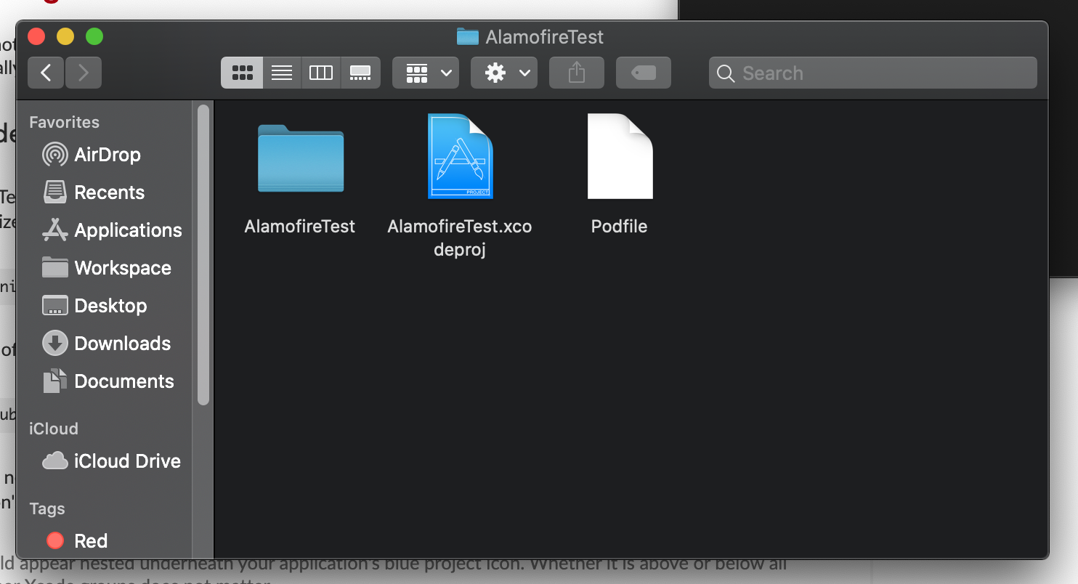Switch to column view
1078x584 pixels.
321,73
